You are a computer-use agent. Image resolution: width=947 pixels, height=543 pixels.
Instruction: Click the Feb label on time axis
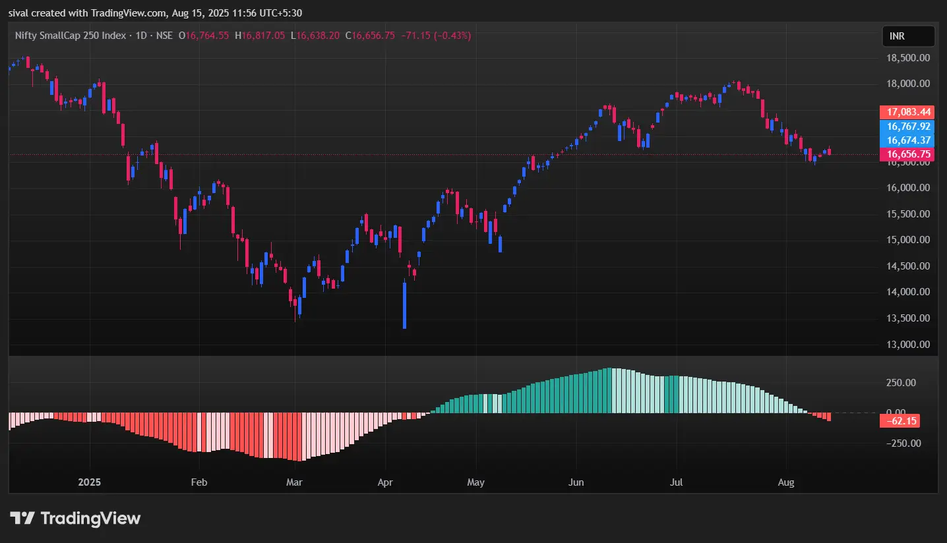point(199,482)
